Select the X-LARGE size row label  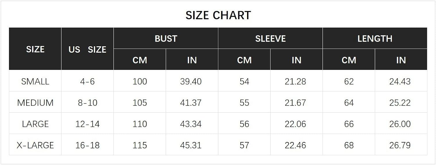point(35,145)
